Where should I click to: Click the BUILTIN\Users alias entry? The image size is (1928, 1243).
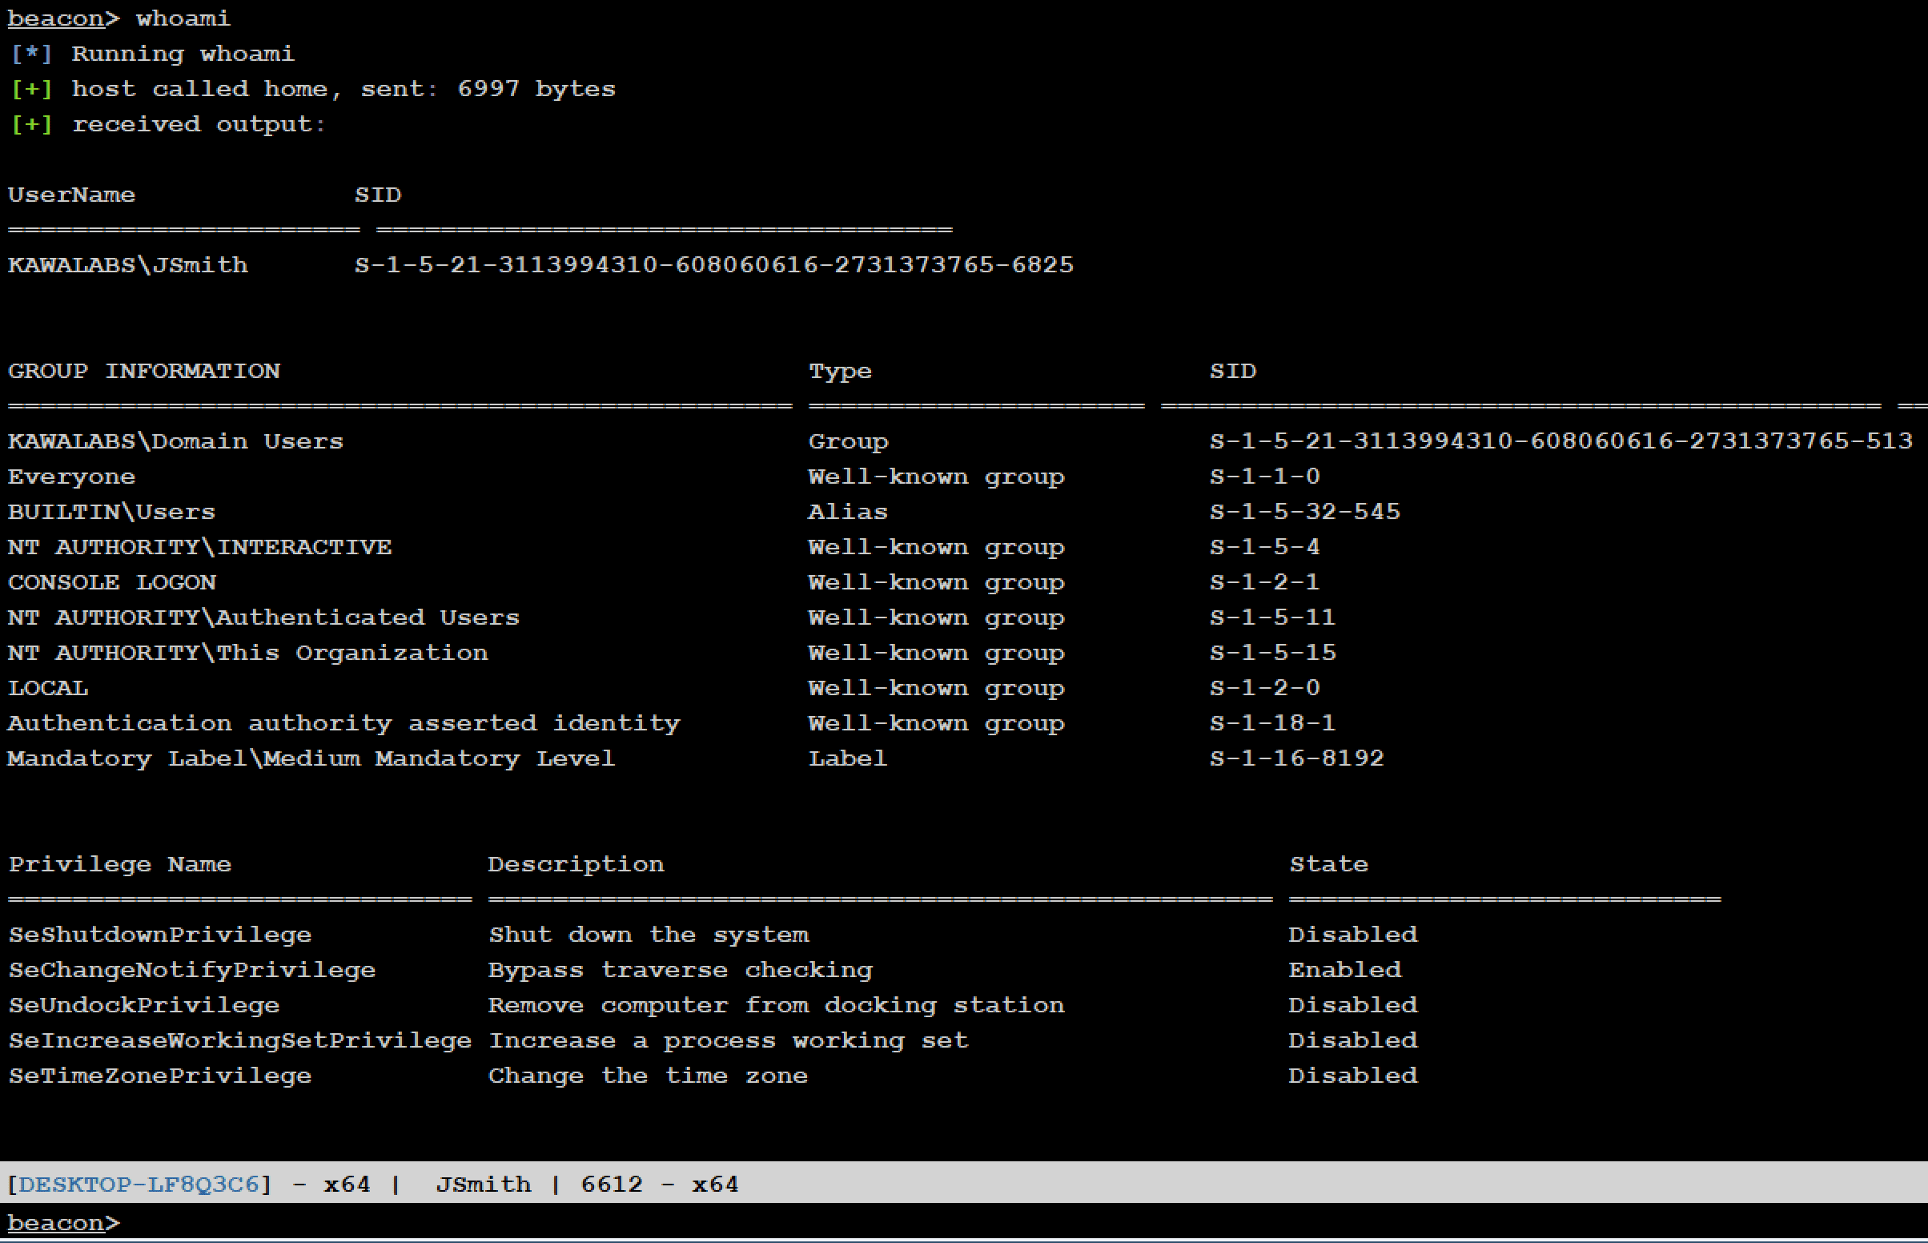pos(111,512)
